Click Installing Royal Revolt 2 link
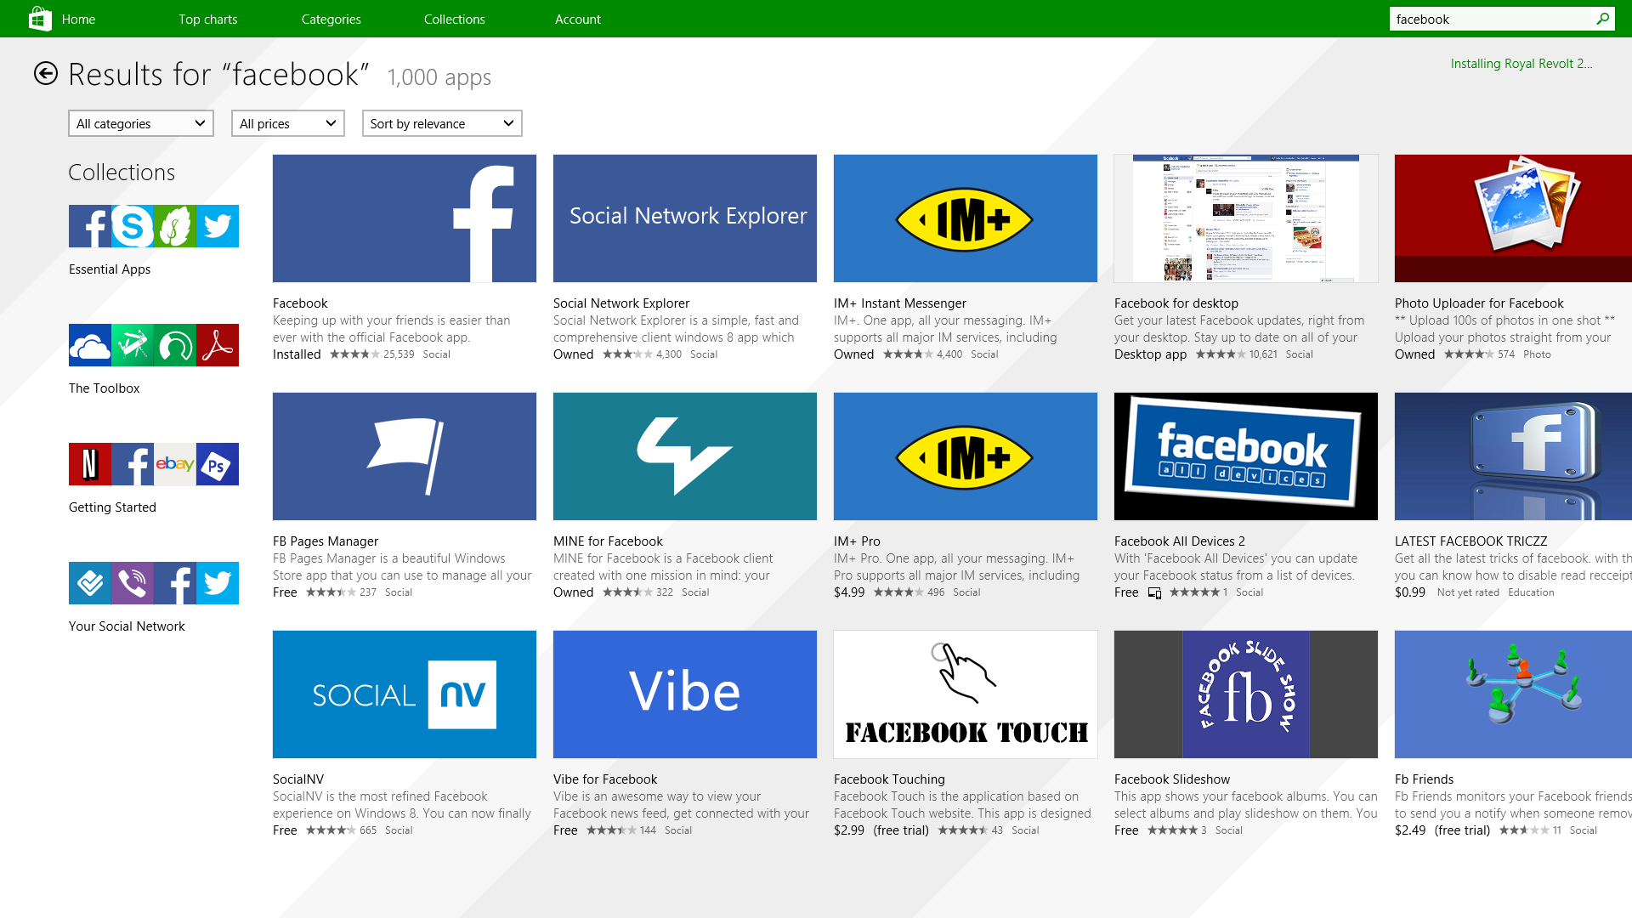Screen dimensions: 1632x918 pos(1521,64)
